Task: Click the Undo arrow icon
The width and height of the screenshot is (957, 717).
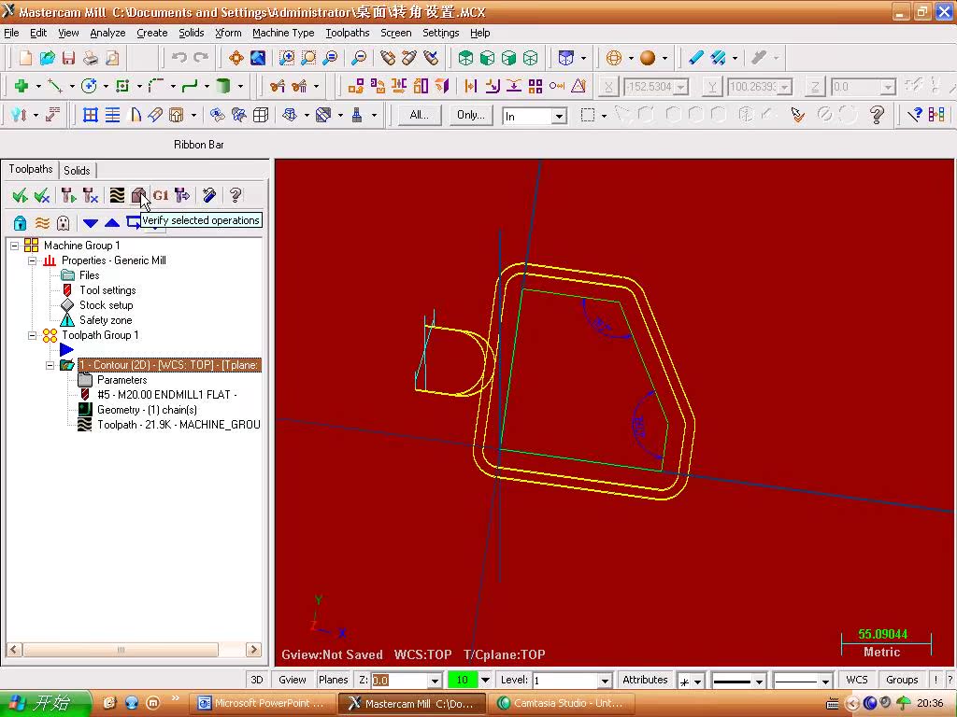Action: 179,58
